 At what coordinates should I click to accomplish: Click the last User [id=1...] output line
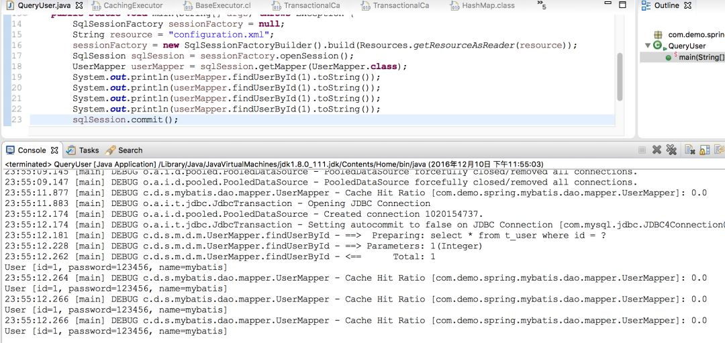point(116,331)
